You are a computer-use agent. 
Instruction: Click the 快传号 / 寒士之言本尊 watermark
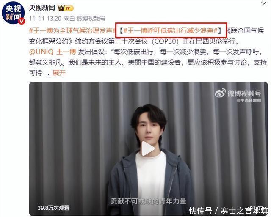pyautogui.click(x=228, y=211)
